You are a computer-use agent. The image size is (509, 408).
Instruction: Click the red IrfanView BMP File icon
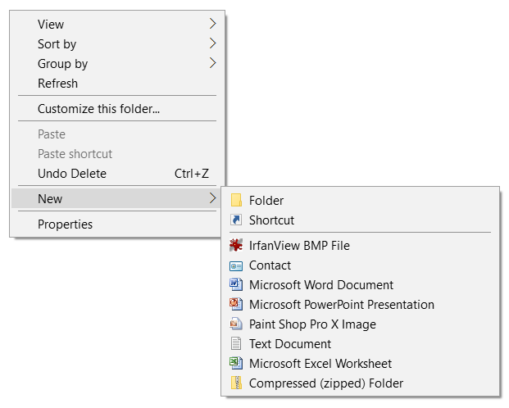(x=236, y=246)
